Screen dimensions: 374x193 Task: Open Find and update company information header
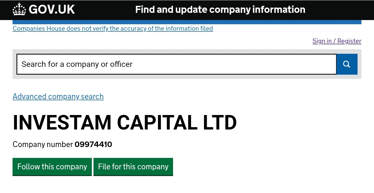tap(220, 9)
